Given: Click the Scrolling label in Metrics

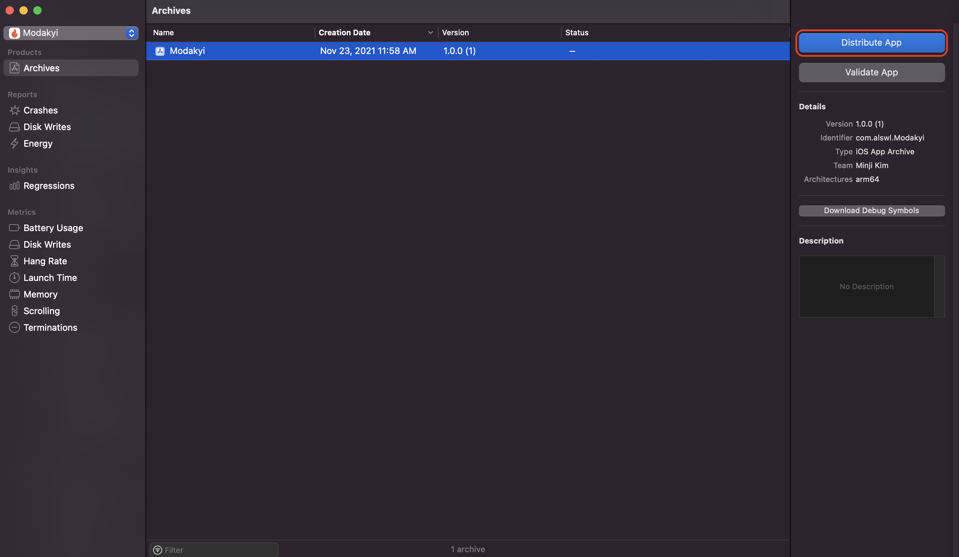Looking at the screenshot, I should point(42,311).
